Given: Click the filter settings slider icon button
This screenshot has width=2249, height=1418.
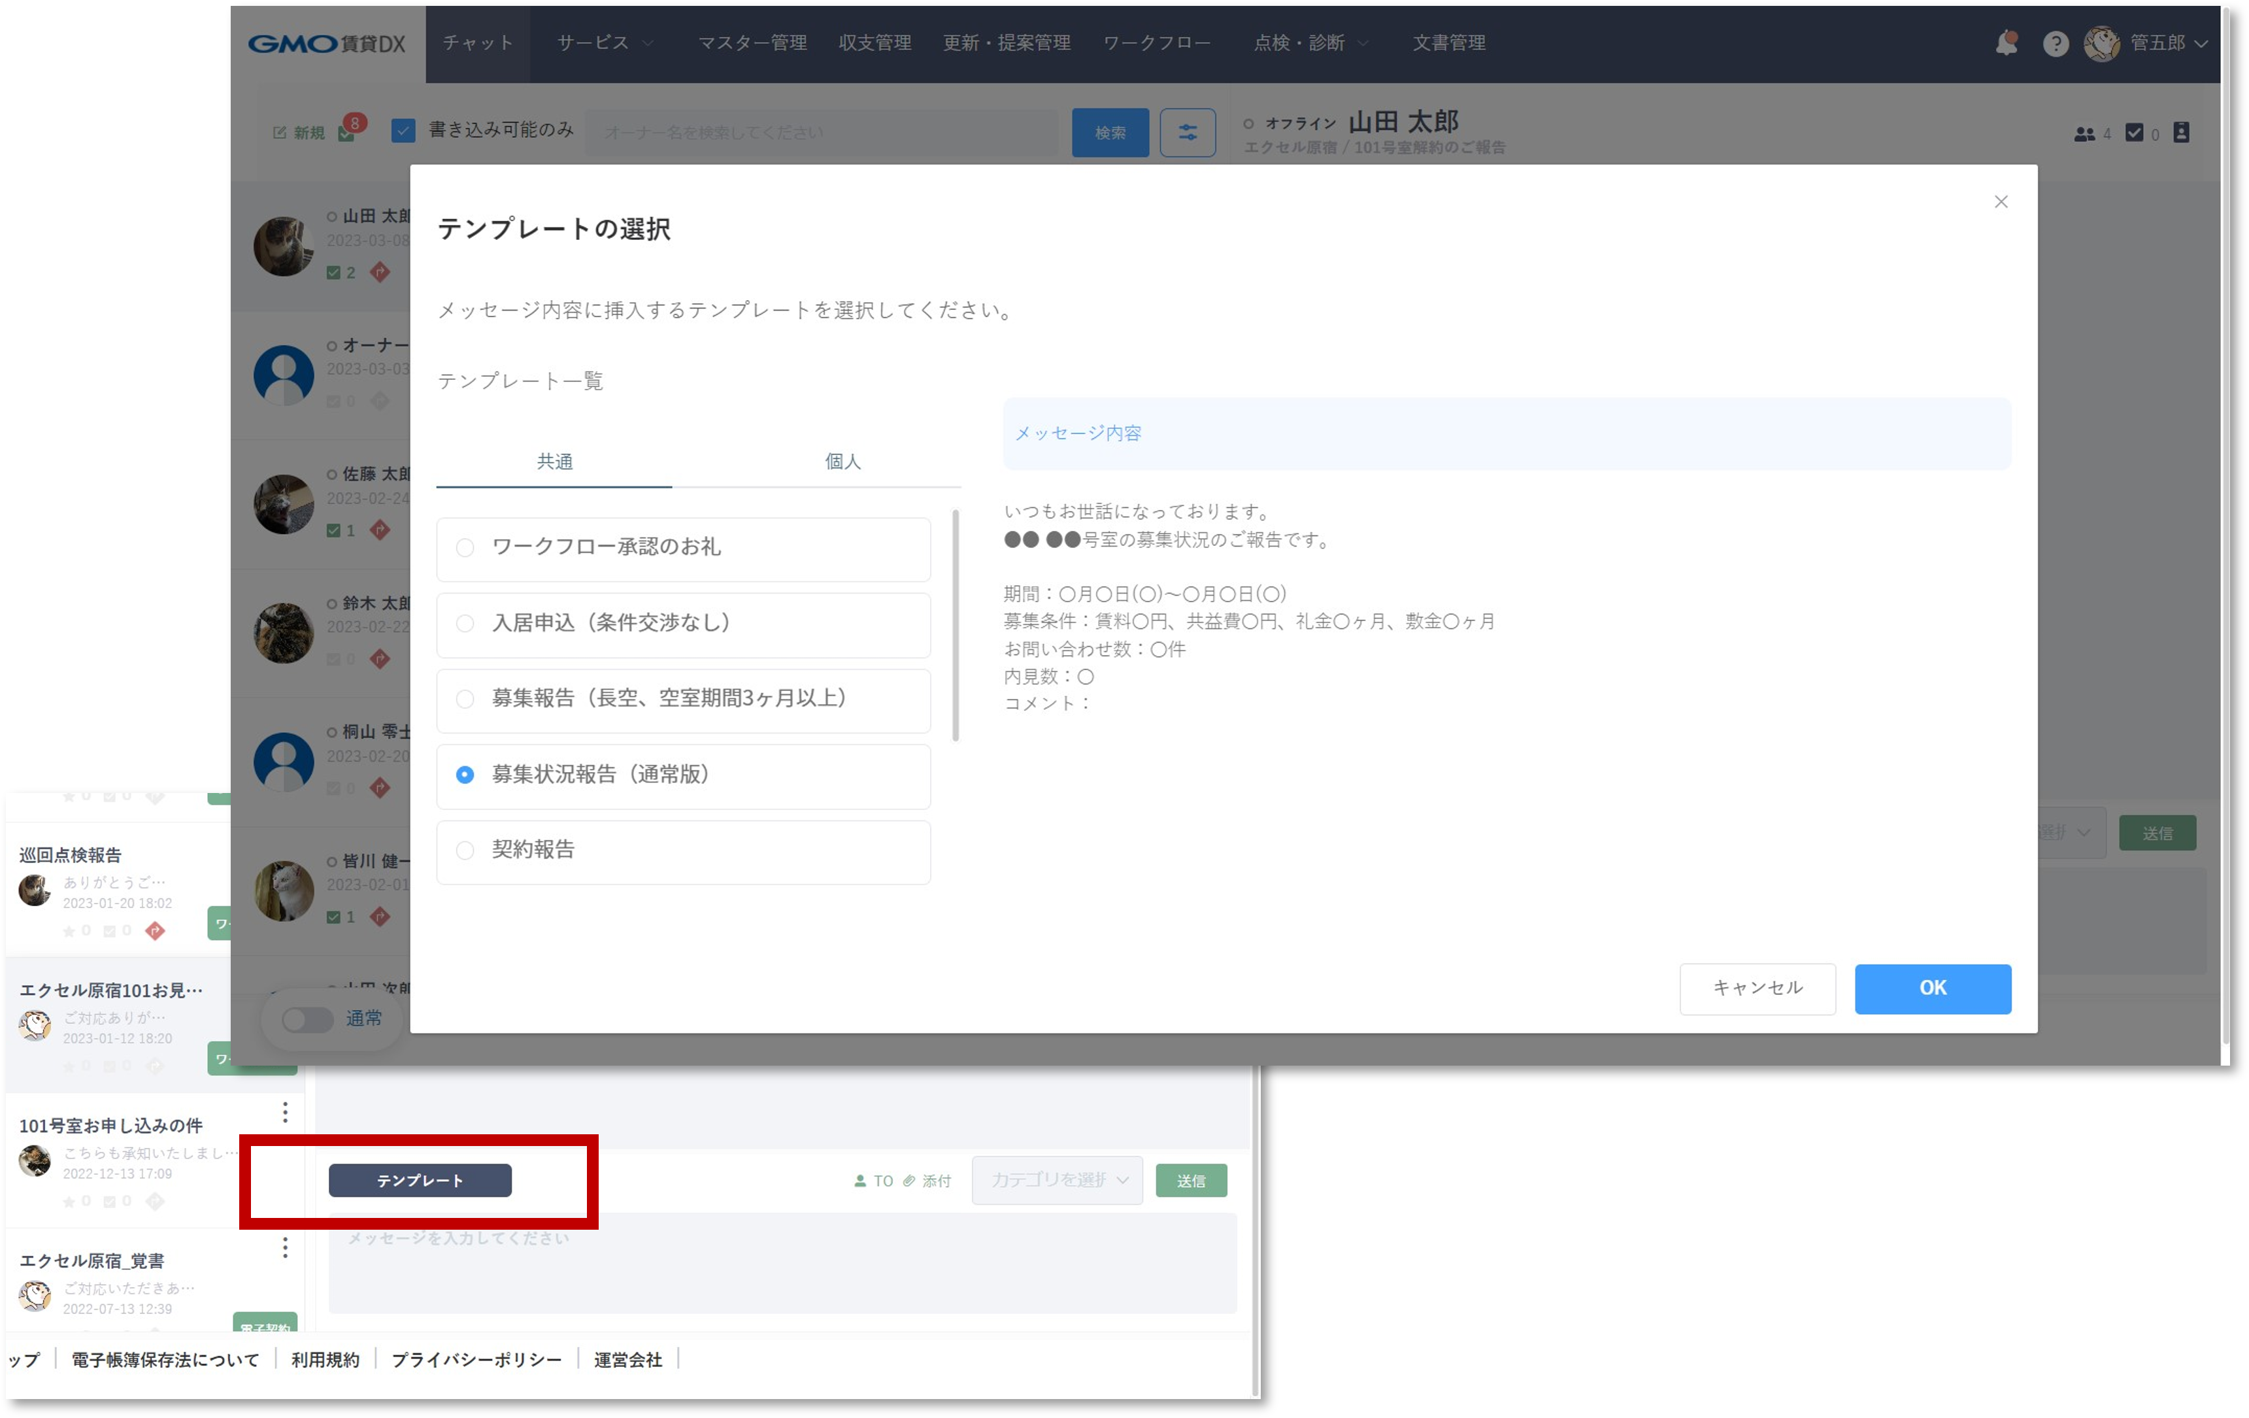Looking at the screenshot, I should [x=1187, y=133].
